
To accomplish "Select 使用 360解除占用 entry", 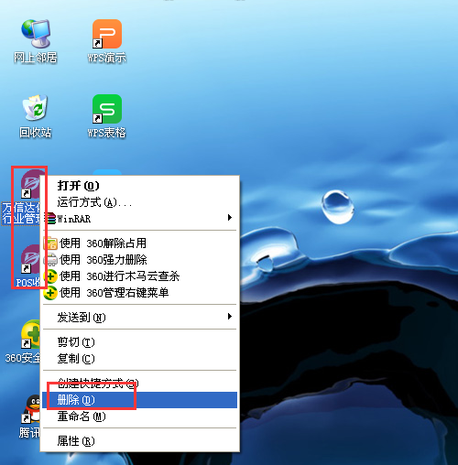I will click(139, 243).
